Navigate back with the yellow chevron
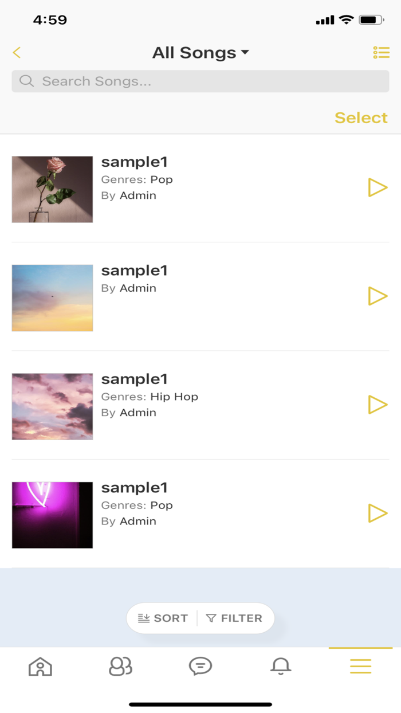 tap(17, 52)
